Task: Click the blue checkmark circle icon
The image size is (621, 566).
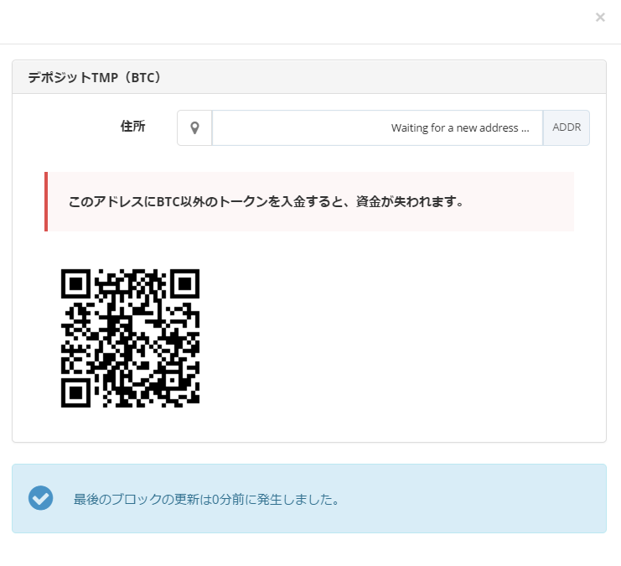Action: coord(41,498)
